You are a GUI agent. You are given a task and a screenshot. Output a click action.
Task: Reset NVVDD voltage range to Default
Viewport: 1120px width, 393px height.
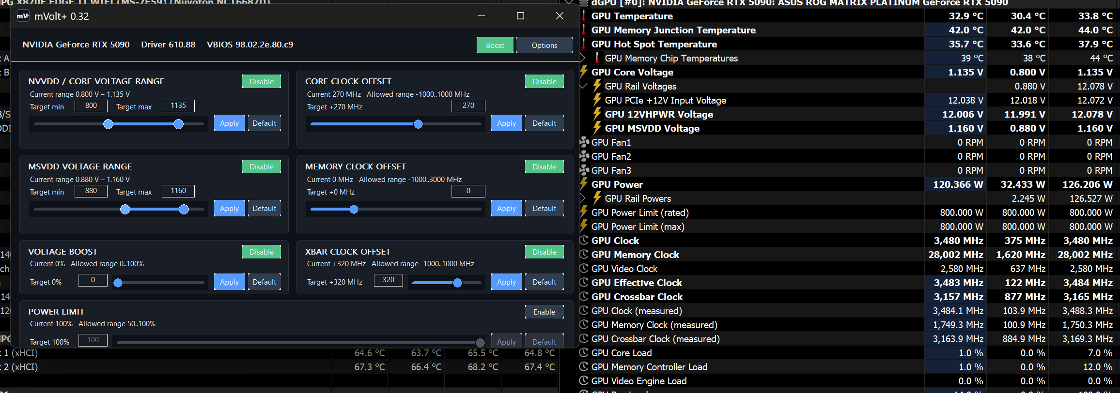point(264,123)
